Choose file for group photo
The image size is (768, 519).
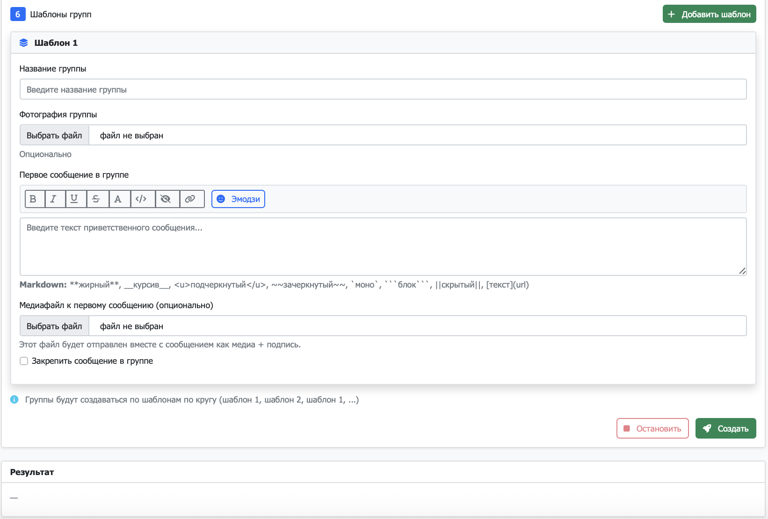(54, 135)
